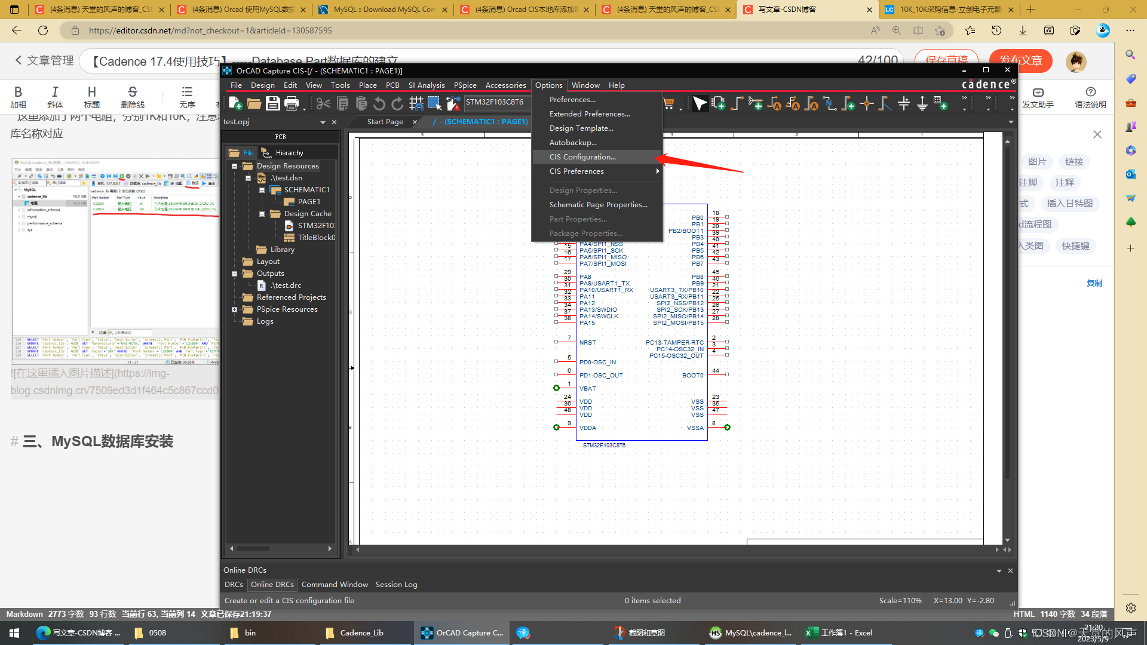Select the Cut tool icon
This screenshot has height=645, width=1147.
323,104
